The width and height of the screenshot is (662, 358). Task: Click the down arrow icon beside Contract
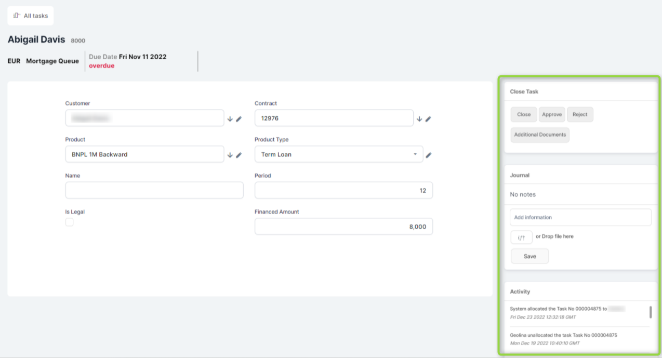coord(419,119)
